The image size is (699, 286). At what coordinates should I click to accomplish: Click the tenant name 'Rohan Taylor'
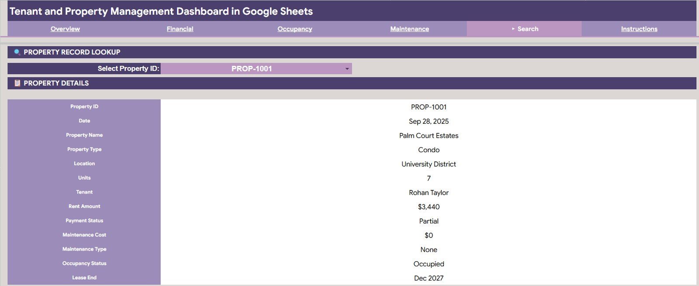pyautogui.click(x=429, y=193)
